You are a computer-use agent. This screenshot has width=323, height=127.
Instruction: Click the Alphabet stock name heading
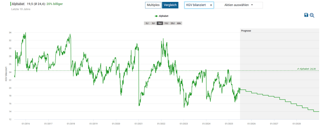(18, 4)
